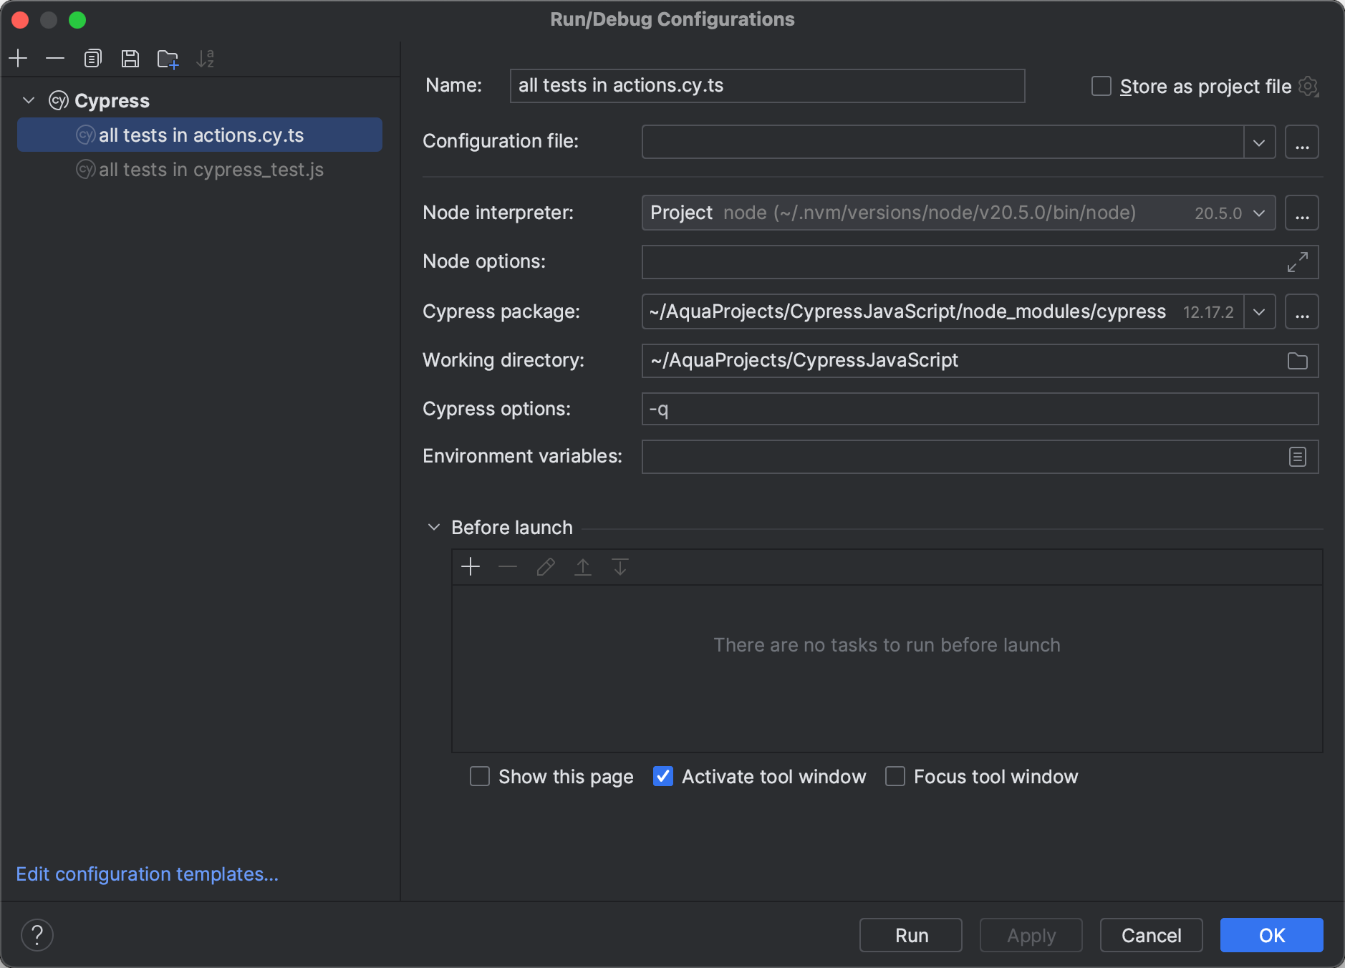Open the Node interpreter version dropdown
This screenshot has width=1345, height=968.
(x=1258, y=213)
